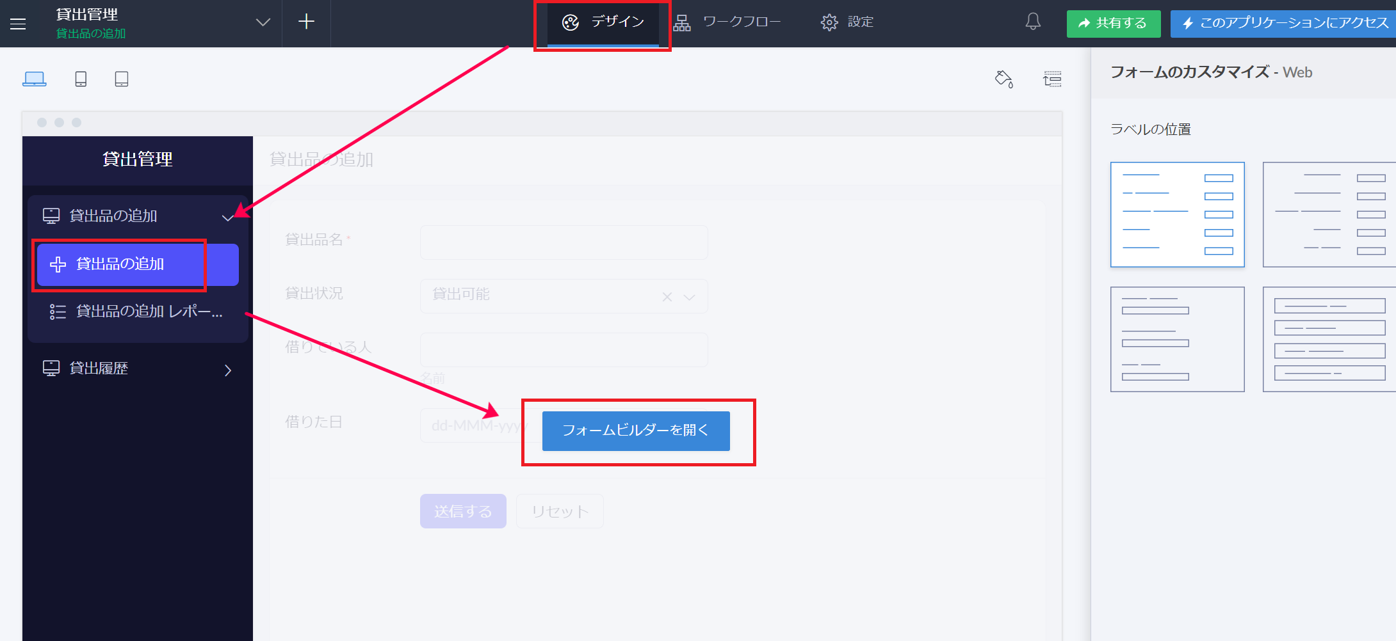This screenshot has width=1396, height=641.
Task: Switch to tablet preview device icon
Action: [x=122, y=79]
